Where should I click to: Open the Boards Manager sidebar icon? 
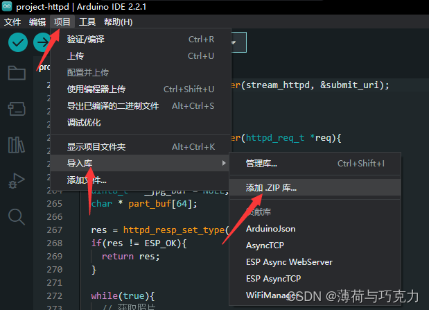tap(17, 109)
